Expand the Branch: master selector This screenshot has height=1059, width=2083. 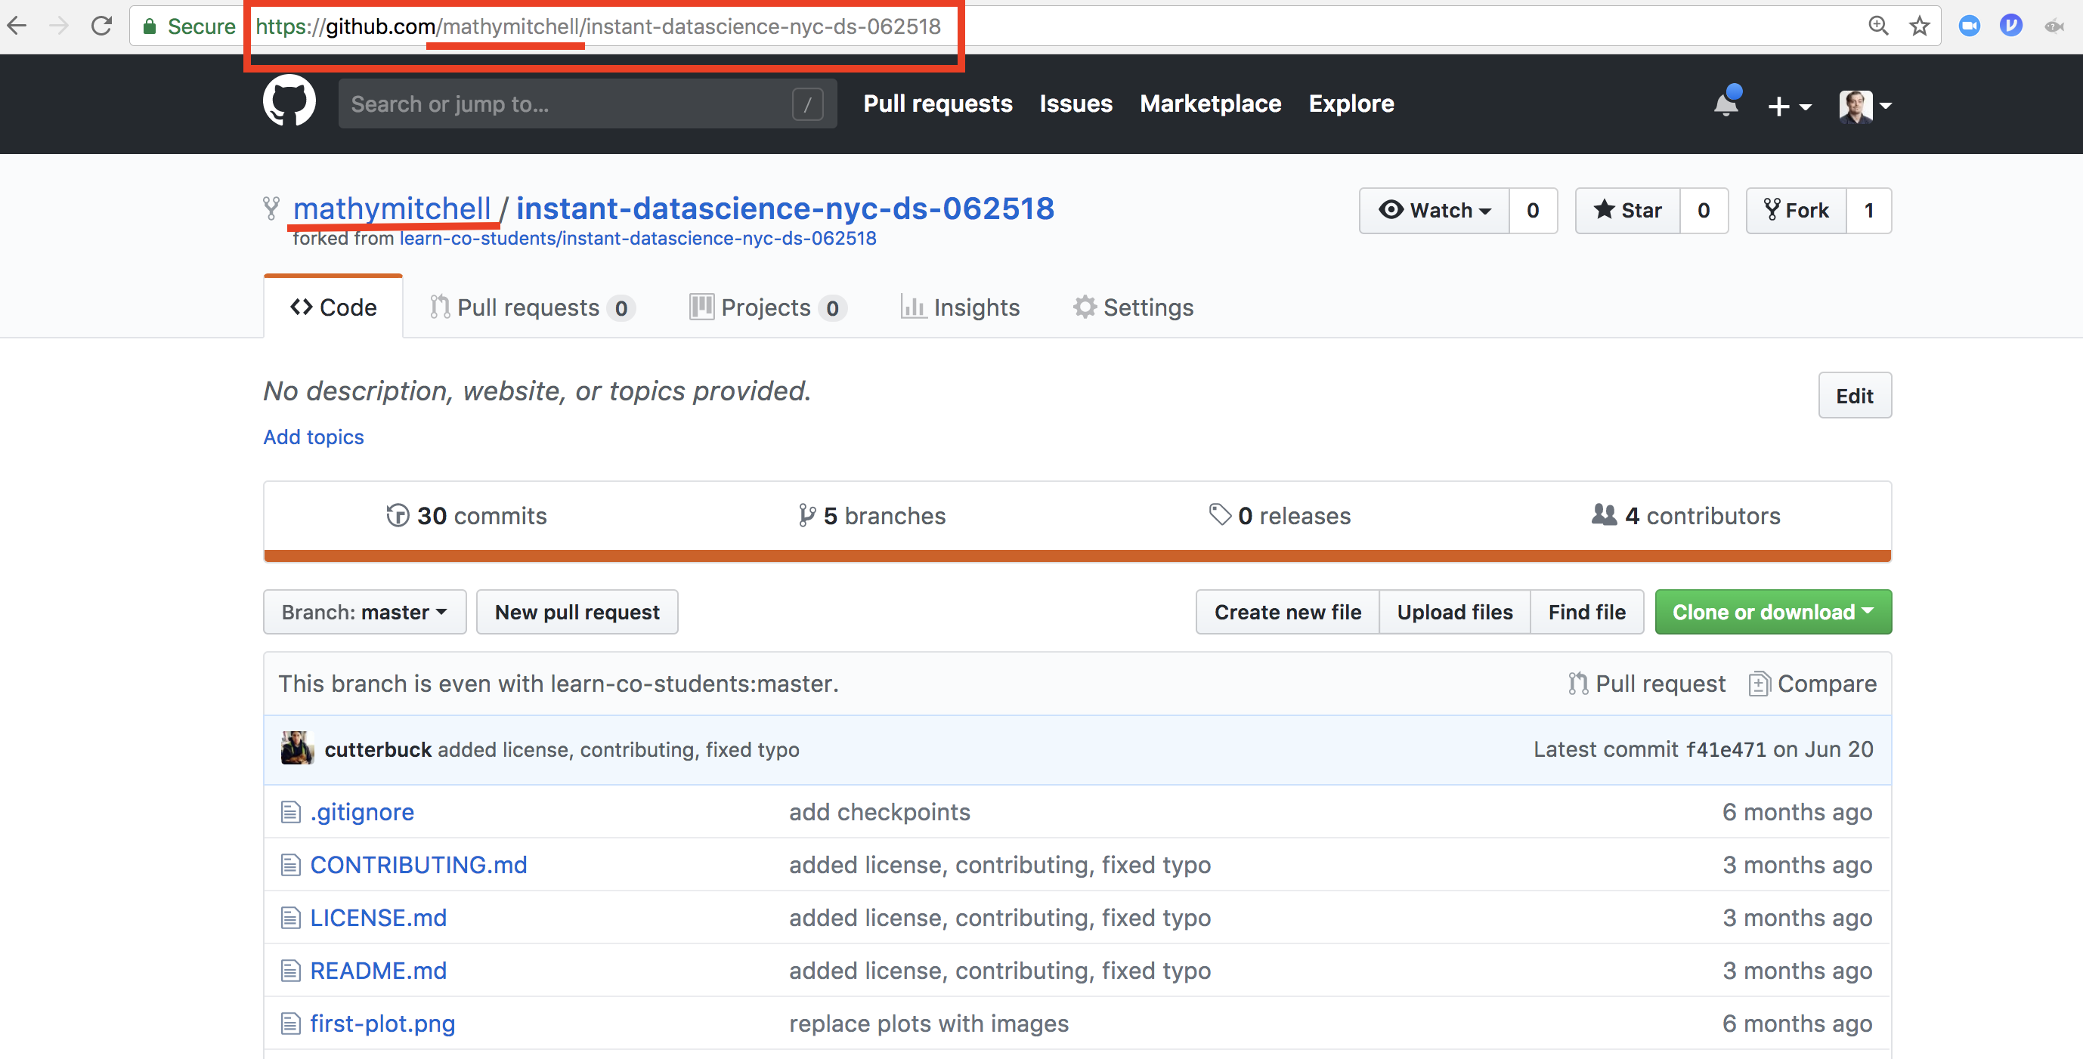(x=364, y=612)
